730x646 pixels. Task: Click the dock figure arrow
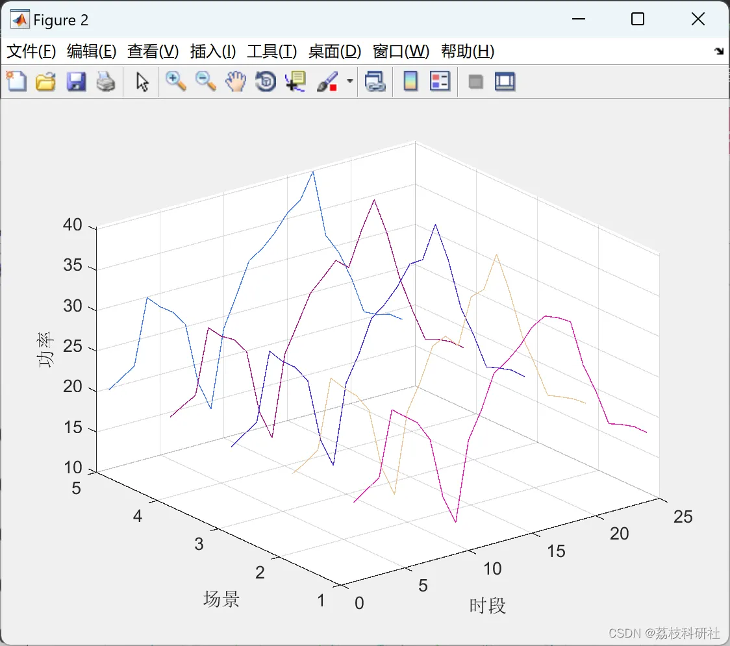click(x=720, y=51)
